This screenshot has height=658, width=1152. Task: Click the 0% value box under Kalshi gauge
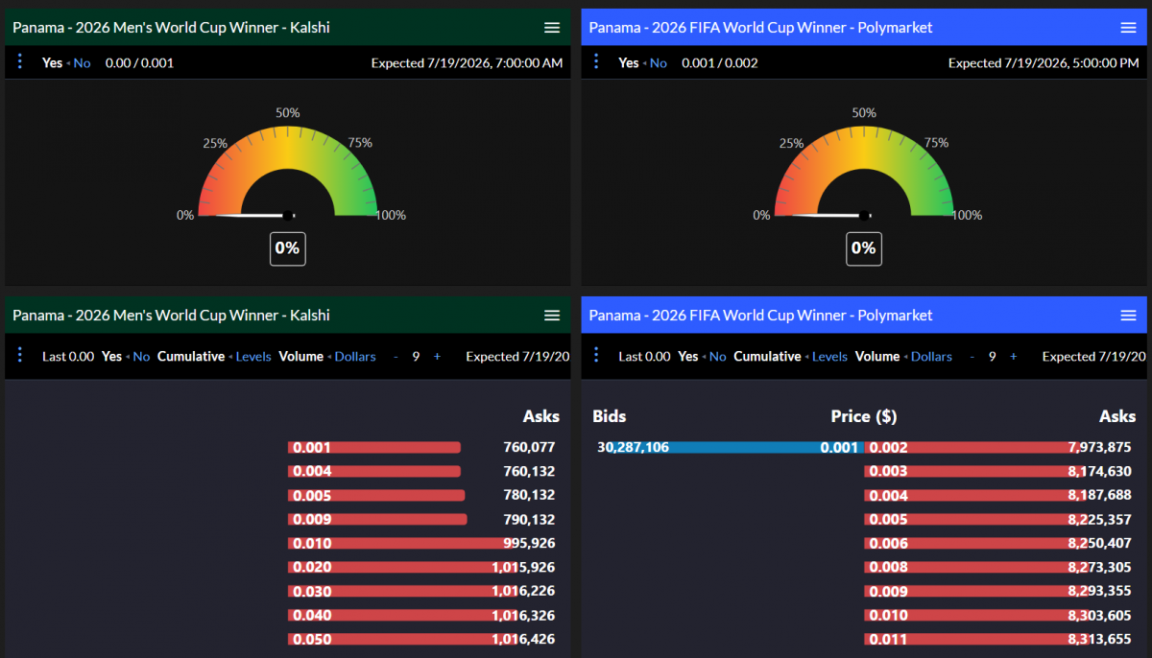(288, 248)
